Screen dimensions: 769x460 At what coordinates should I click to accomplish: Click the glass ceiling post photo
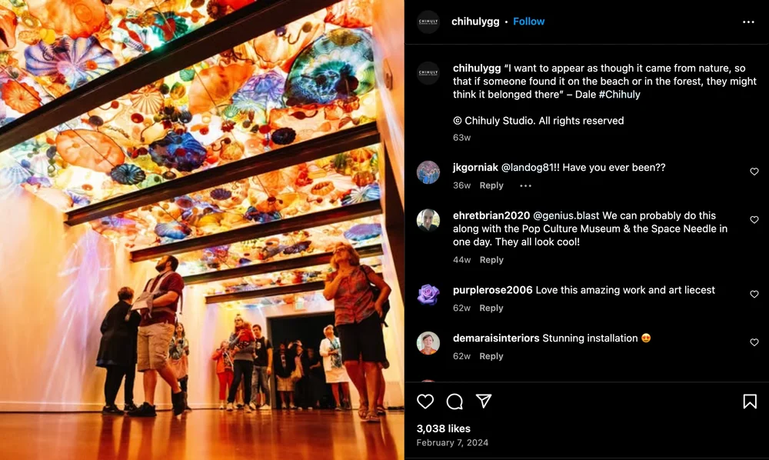click(x=202, y=230)
